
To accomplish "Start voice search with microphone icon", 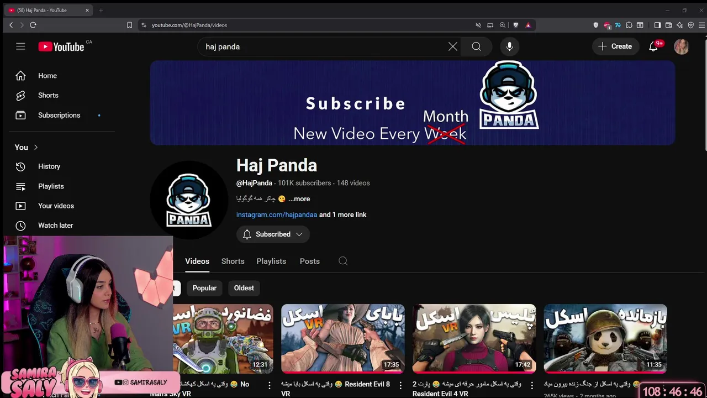I will tap(509, 46).
